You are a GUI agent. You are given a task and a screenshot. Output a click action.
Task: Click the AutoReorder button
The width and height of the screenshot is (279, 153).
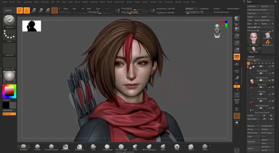coord(267,126)
